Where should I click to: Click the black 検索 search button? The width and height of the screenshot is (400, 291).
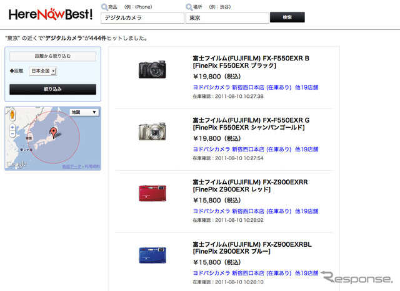pos(287,17)
